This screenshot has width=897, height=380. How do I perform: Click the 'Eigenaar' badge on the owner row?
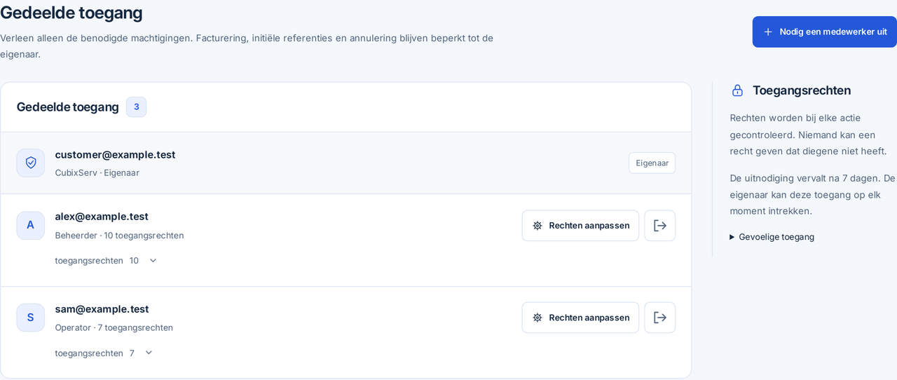click(x=652, y=163)
